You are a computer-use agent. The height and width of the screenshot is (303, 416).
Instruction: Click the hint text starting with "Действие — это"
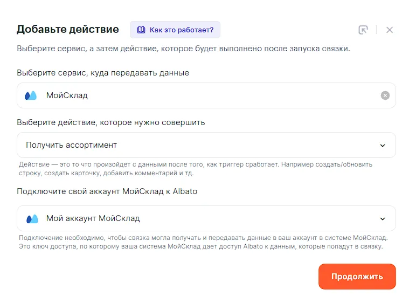[x=195, y=169]
